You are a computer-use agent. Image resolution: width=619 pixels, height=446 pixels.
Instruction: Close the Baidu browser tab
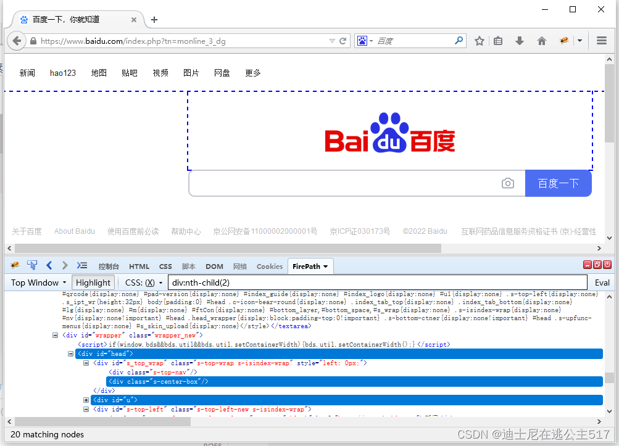[x=134, y=20]
